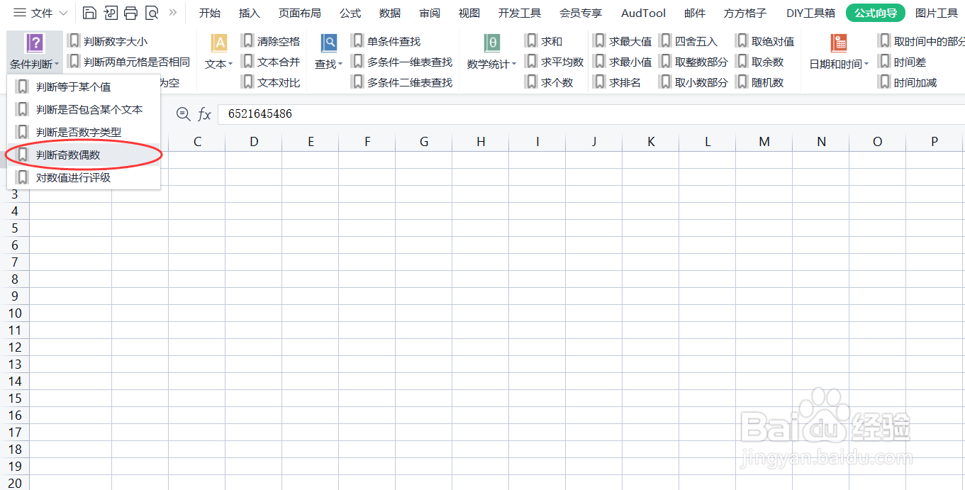965x490 pixels.
Task: Click 求最大值 tool
Action: (x=623, y=41)
